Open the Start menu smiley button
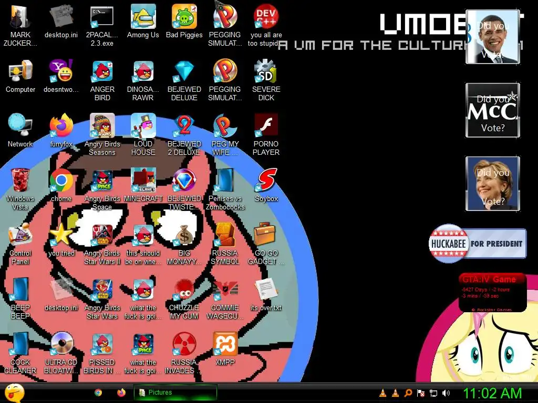The height and width of the screenshot is (403, 538). 15,393
